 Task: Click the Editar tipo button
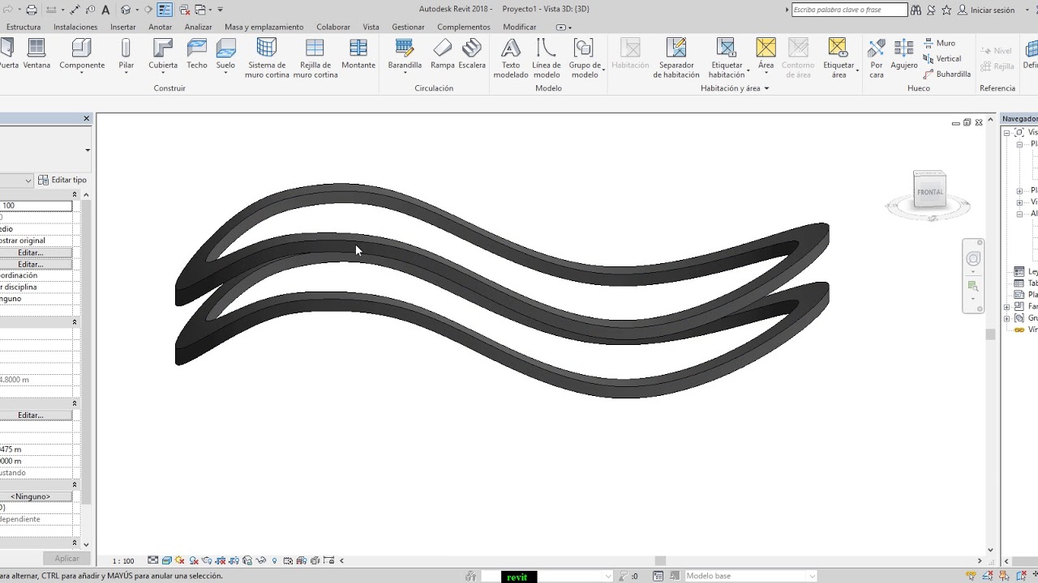click(x=62, y=180)
